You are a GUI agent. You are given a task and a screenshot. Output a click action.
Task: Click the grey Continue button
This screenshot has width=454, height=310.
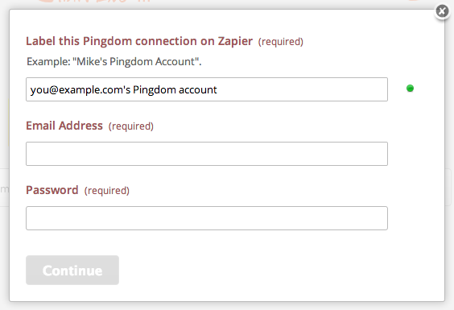[x=72, y=270]
